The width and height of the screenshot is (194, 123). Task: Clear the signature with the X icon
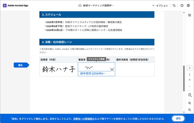[x=112, y=70]
